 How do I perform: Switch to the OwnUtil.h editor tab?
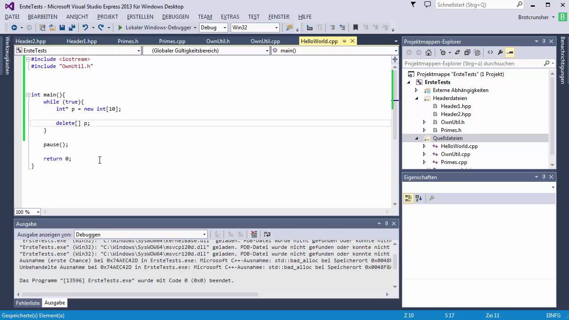coord(218,41)
